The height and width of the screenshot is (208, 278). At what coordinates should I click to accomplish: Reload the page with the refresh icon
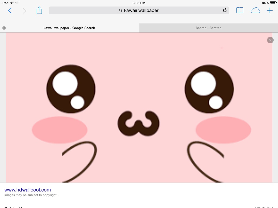(225, 10)
